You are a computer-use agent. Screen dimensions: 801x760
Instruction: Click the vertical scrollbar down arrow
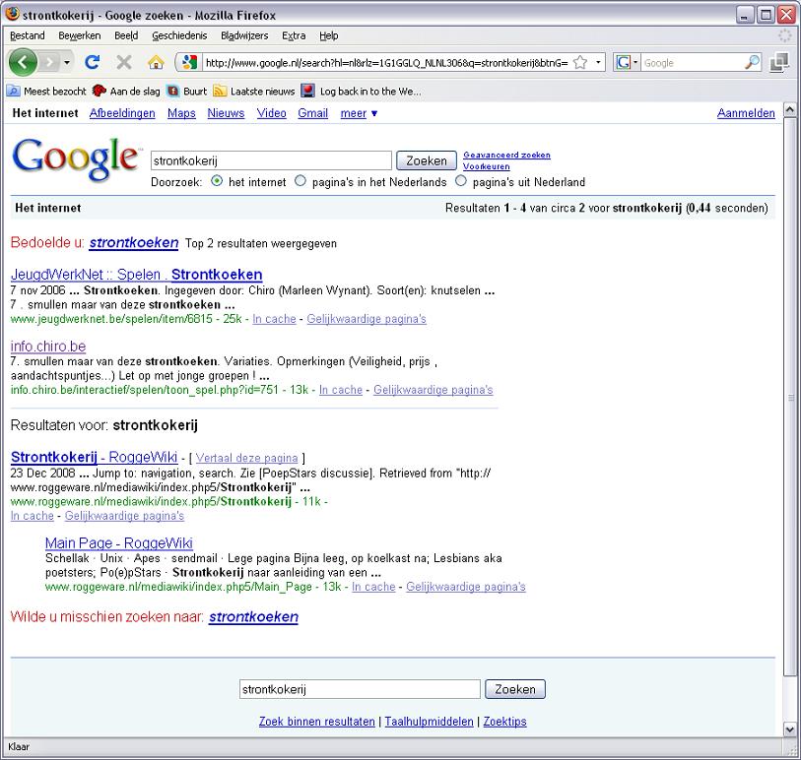tap(788, 729)
